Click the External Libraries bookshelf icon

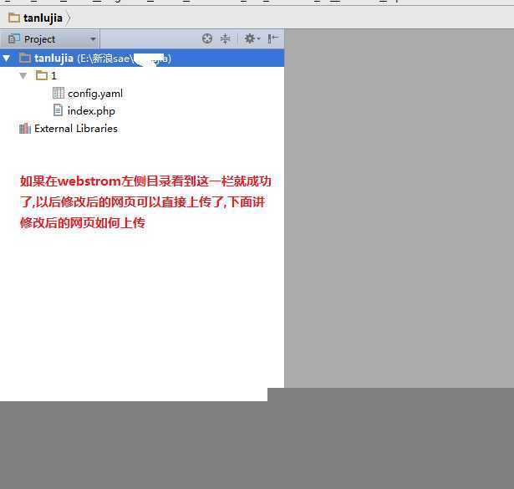coord(25,129)
